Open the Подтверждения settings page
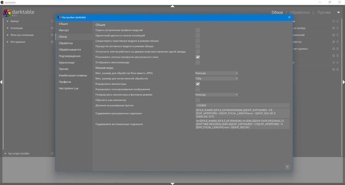This screenshot has height=185, width=345. pyautogui.click(x=74, y=56)
